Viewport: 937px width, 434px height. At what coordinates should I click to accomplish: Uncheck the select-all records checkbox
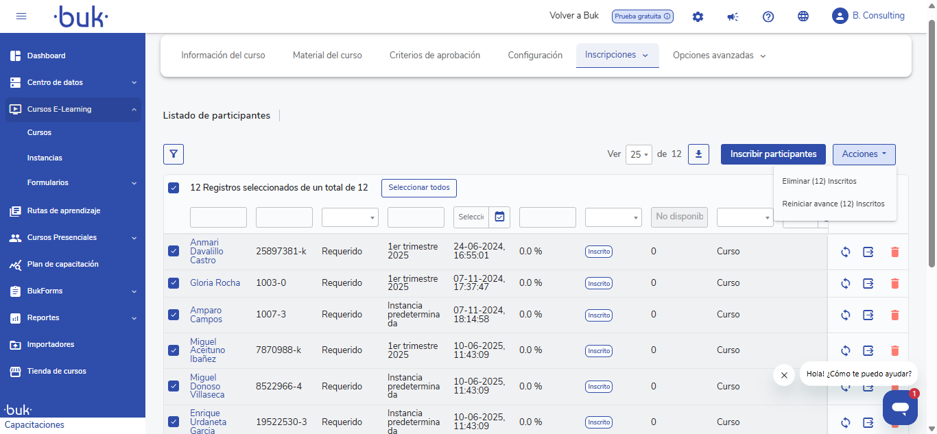coord(174,188)
